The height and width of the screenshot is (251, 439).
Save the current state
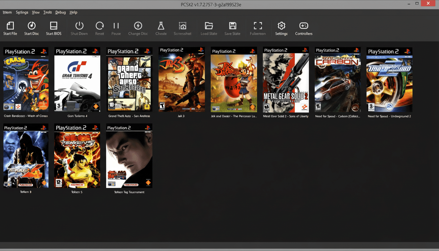click(232, 28)
